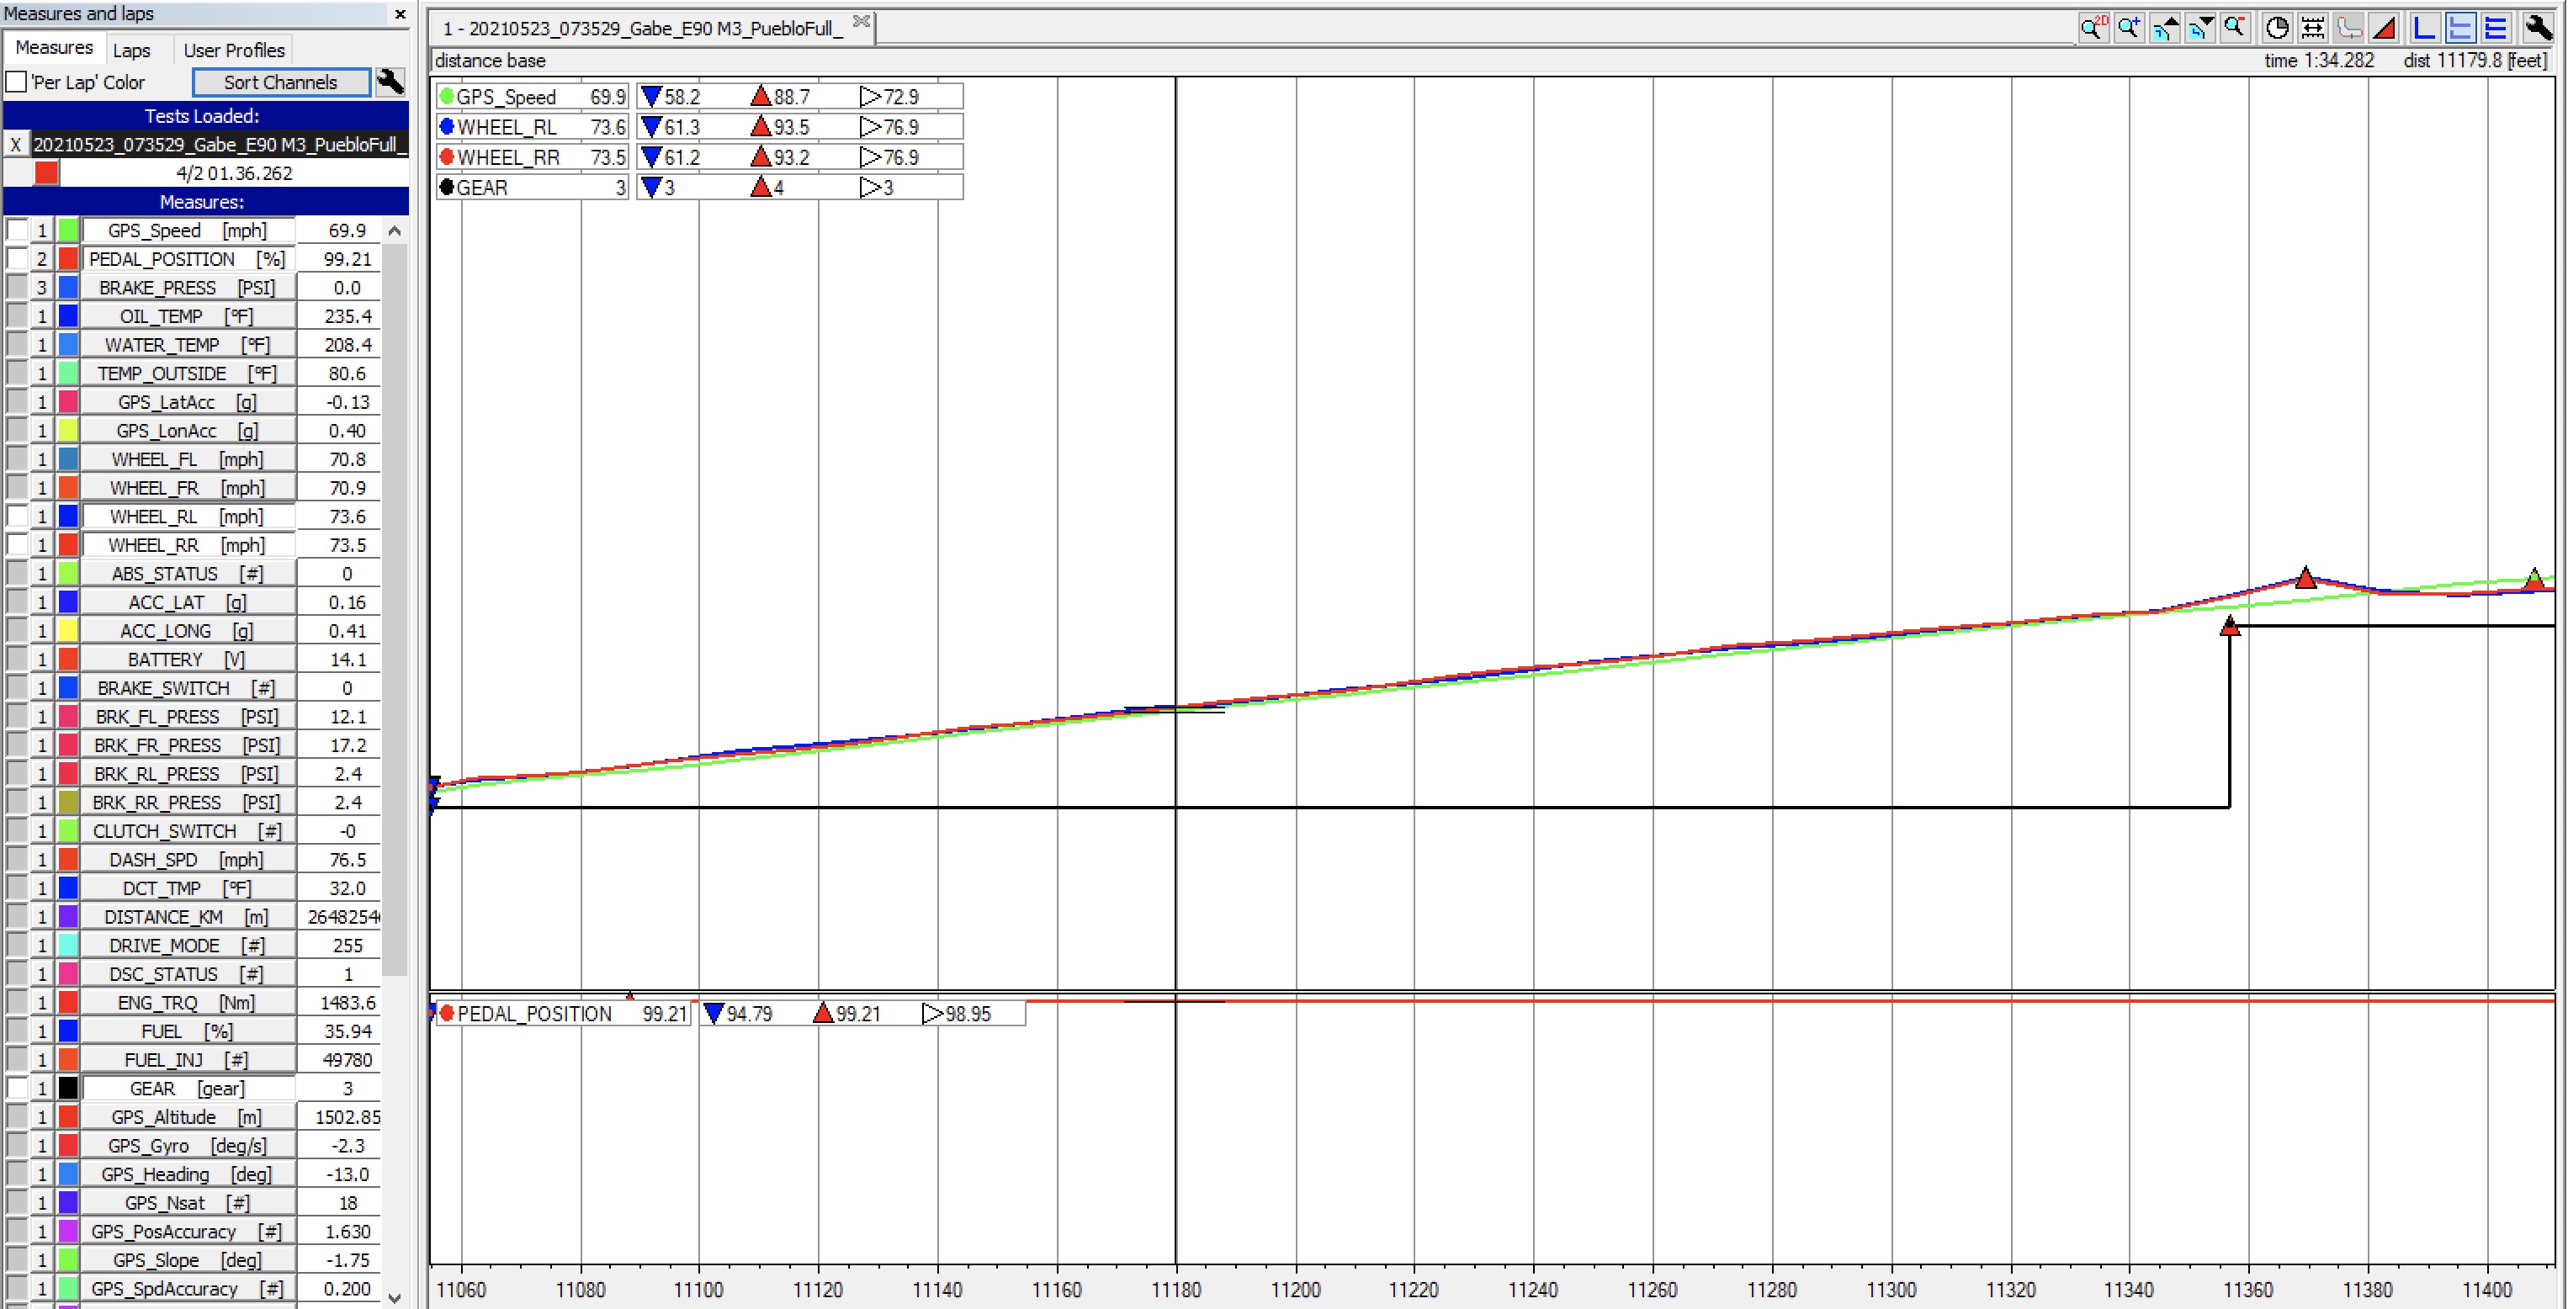Image resolution: width=2568 pixels, height=1309 pixels.
Task: Click the zoom in magnifier icon
Action: tap(2129, 28)
